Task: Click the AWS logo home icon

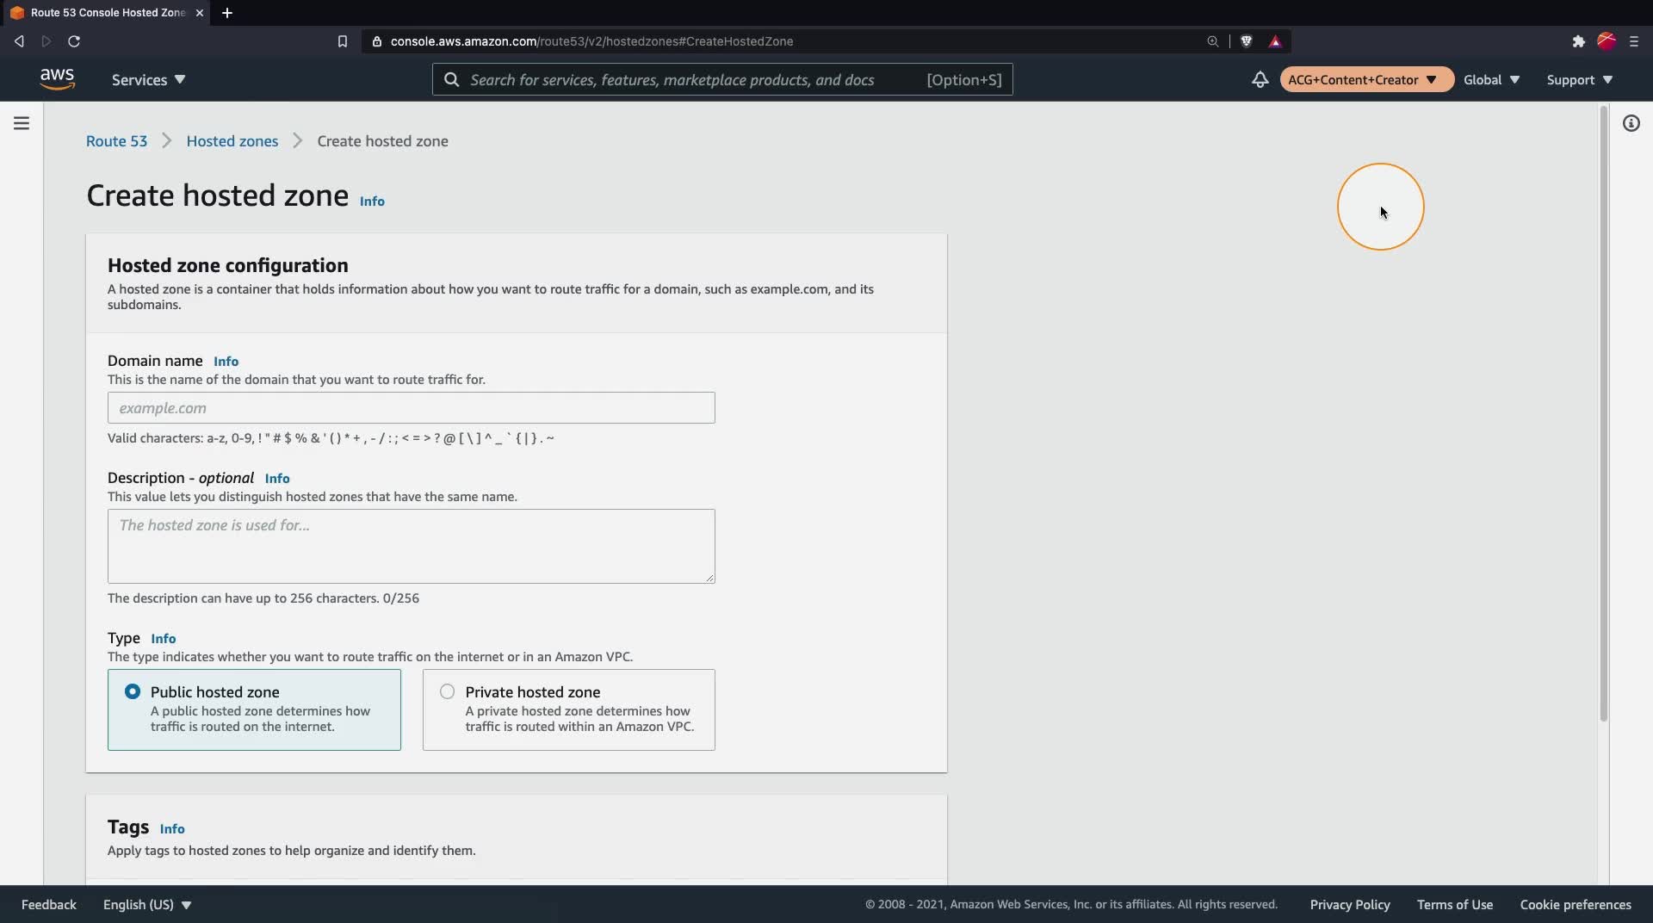Action: coord(57,79)
